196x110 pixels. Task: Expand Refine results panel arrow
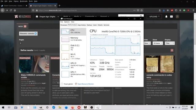[172, 50]
